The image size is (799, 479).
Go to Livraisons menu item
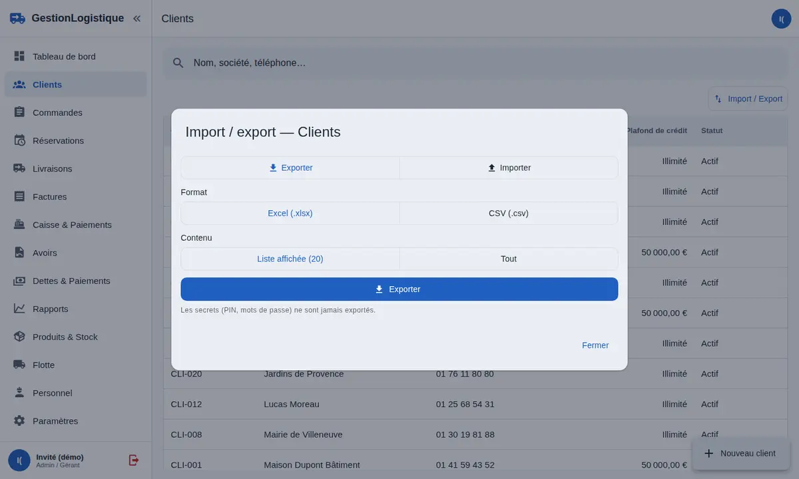pyautogui.click(x=76, y=168)
